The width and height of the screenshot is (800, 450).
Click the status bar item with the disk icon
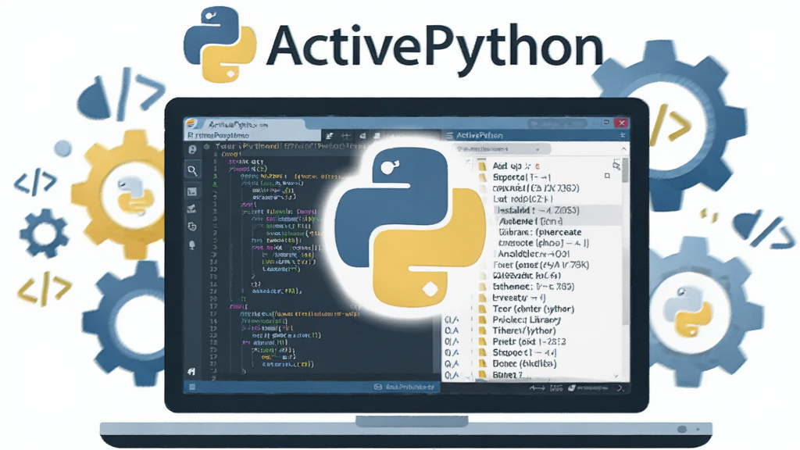pyautogui.click(x=404, y=387)
